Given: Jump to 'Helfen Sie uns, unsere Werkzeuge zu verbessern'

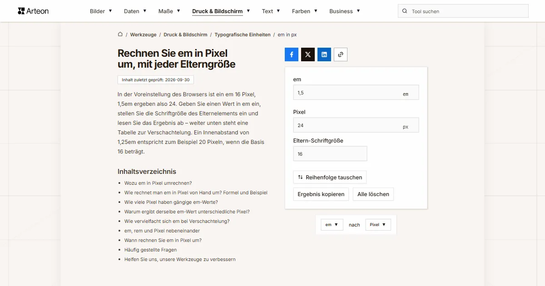Looking at the screenshot, I should [180, 260].
